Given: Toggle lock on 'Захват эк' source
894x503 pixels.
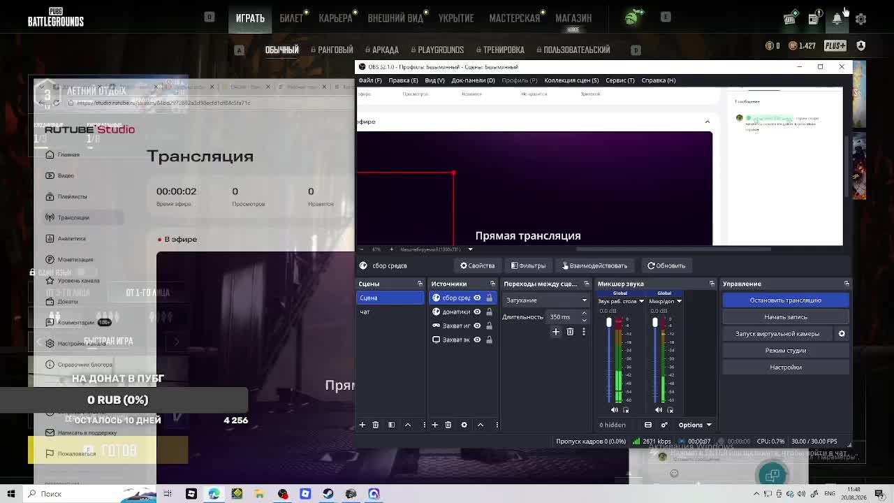Looking at the screenshot, I should point(489,340).
